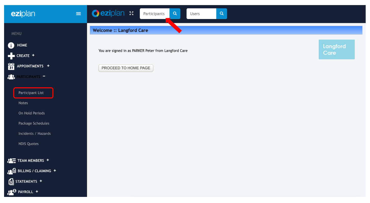The width and height of the screenshot is (370, 203).
Task: Open NDIS Quotes submenu item
Action: pos(29,144)
